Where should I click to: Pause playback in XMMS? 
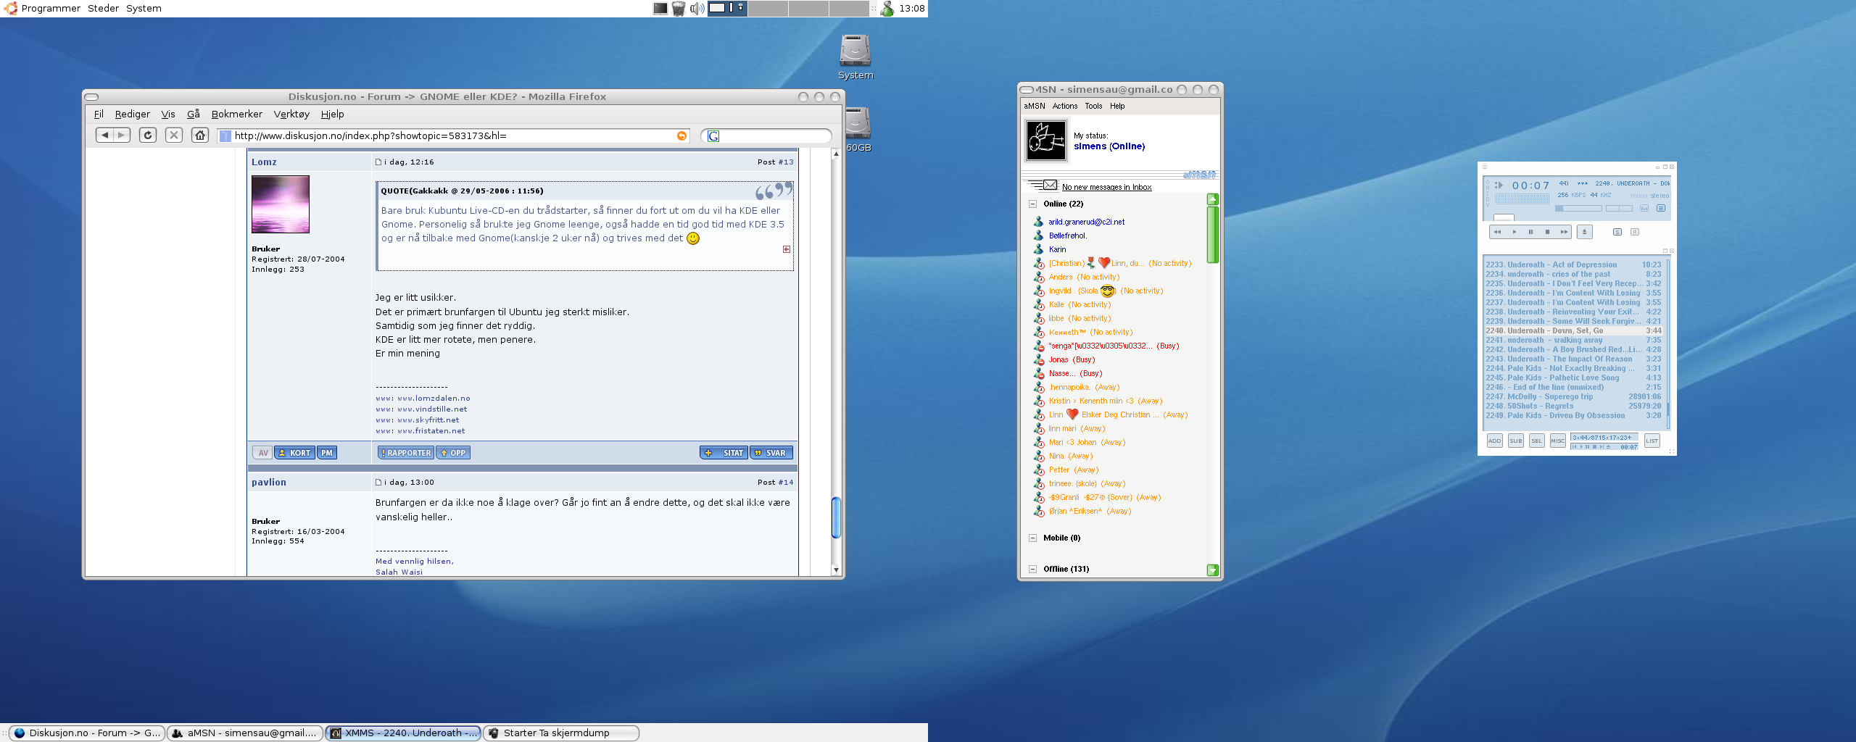coord(1530,232)
